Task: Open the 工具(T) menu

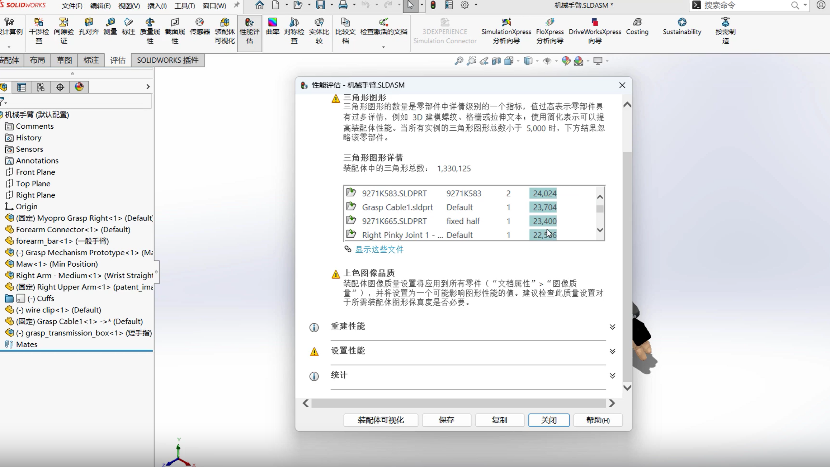Action: [184, 6]
